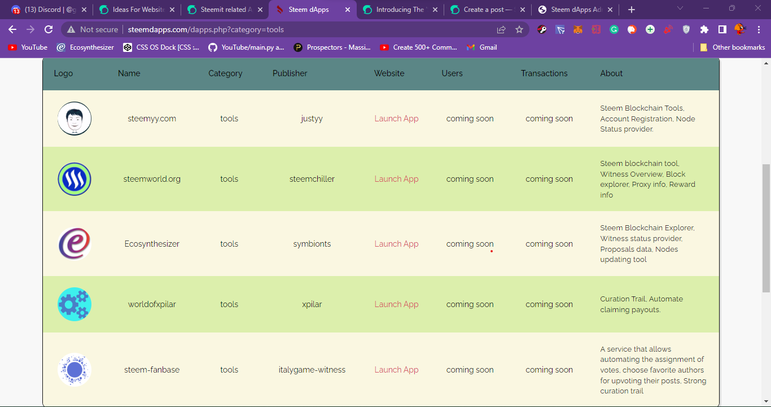Click the Users column header

(x=452, y=73)
